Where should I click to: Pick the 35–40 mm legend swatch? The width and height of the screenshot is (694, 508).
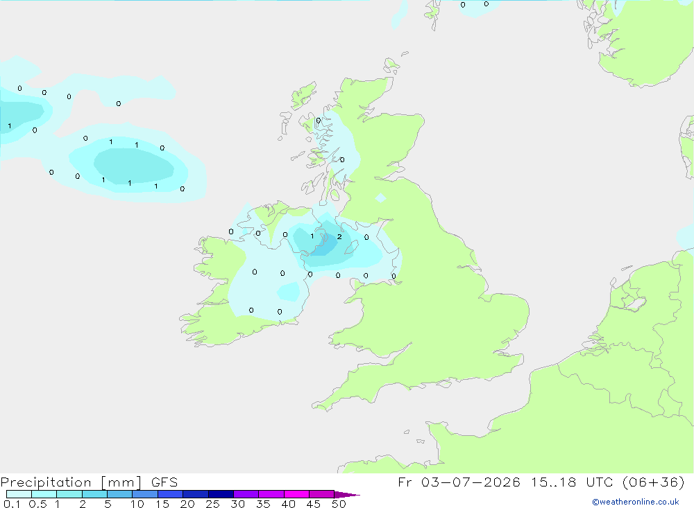point(271,494)
